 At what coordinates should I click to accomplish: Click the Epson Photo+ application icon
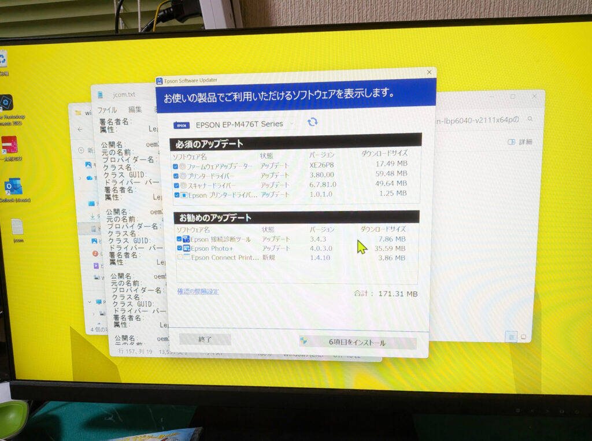coord(185,247)
